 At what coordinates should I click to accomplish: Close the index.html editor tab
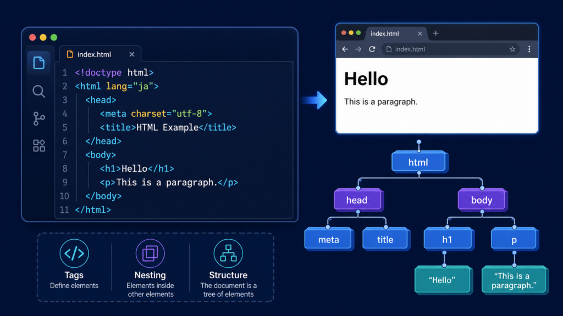pos(132,54)
